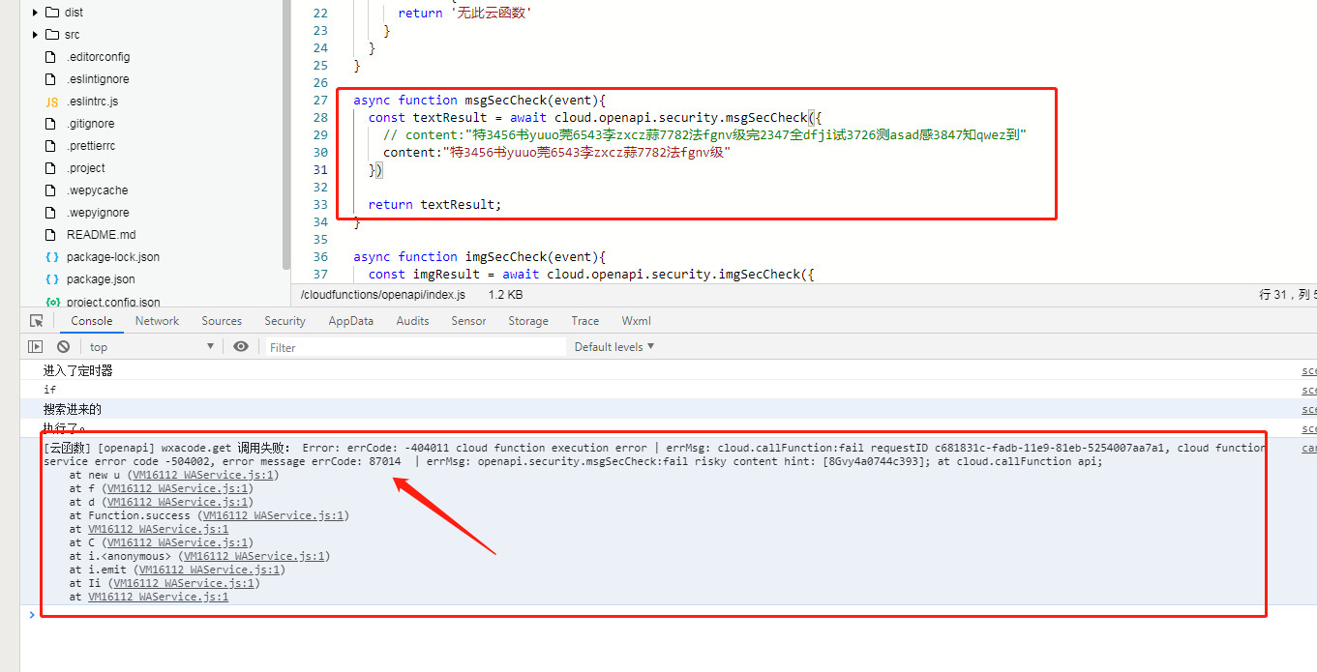Click the braces icon beside package.json
This screenshot has width=1317, height=672.
(52, 279)
